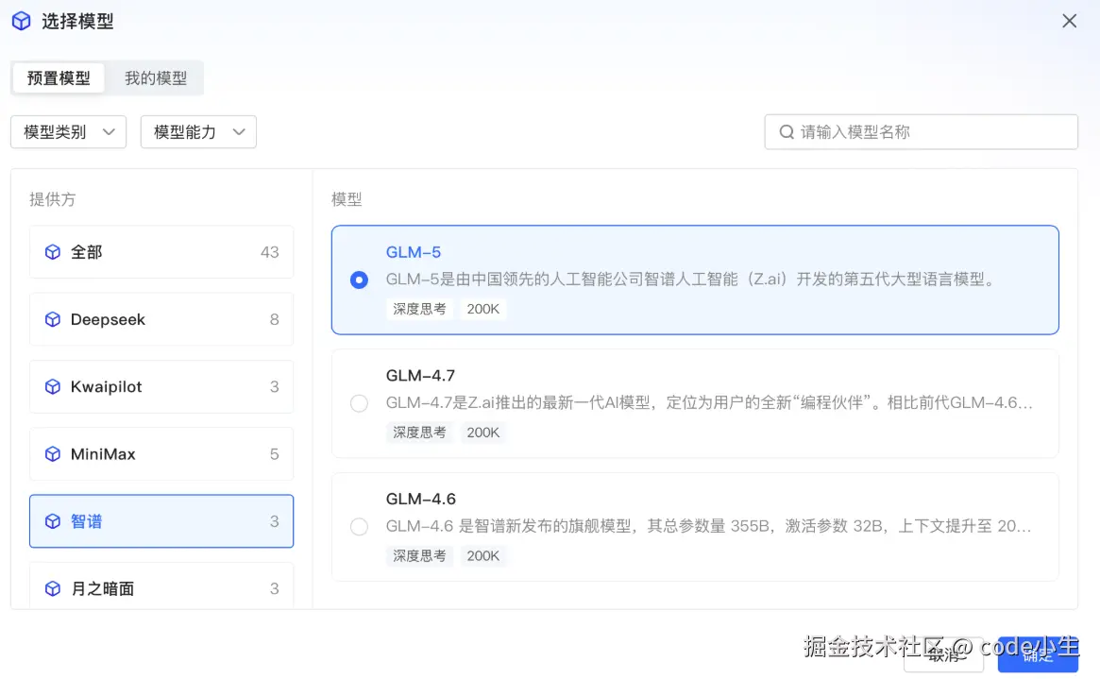Click the cube icon next to 选择模型 title
Screen dimensions: 1100x679
(21, 21)
